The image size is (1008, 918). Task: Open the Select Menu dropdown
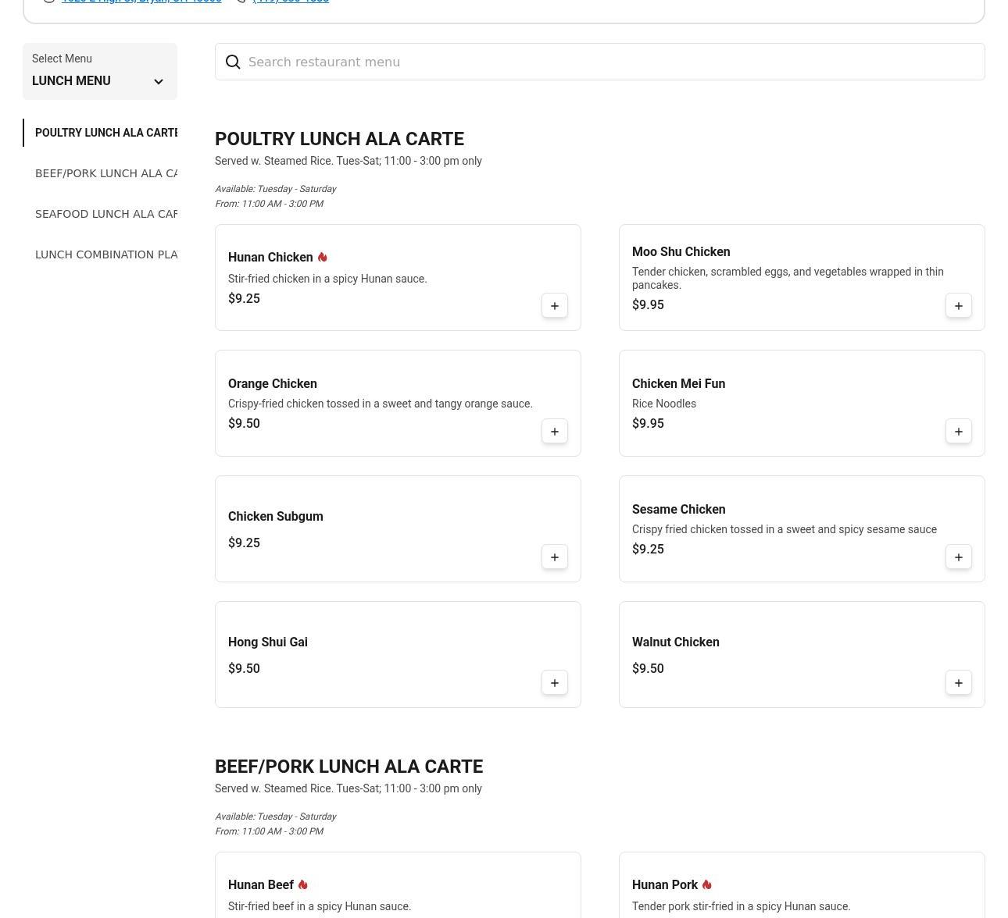click(99, 72)
